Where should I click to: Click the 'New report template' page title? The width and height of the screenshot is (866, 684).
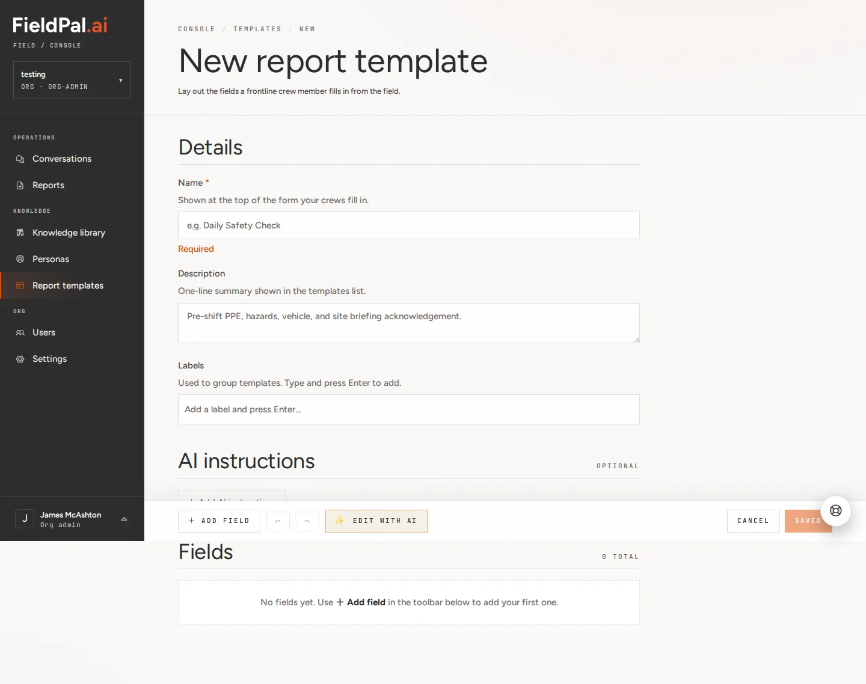[333, 61]
